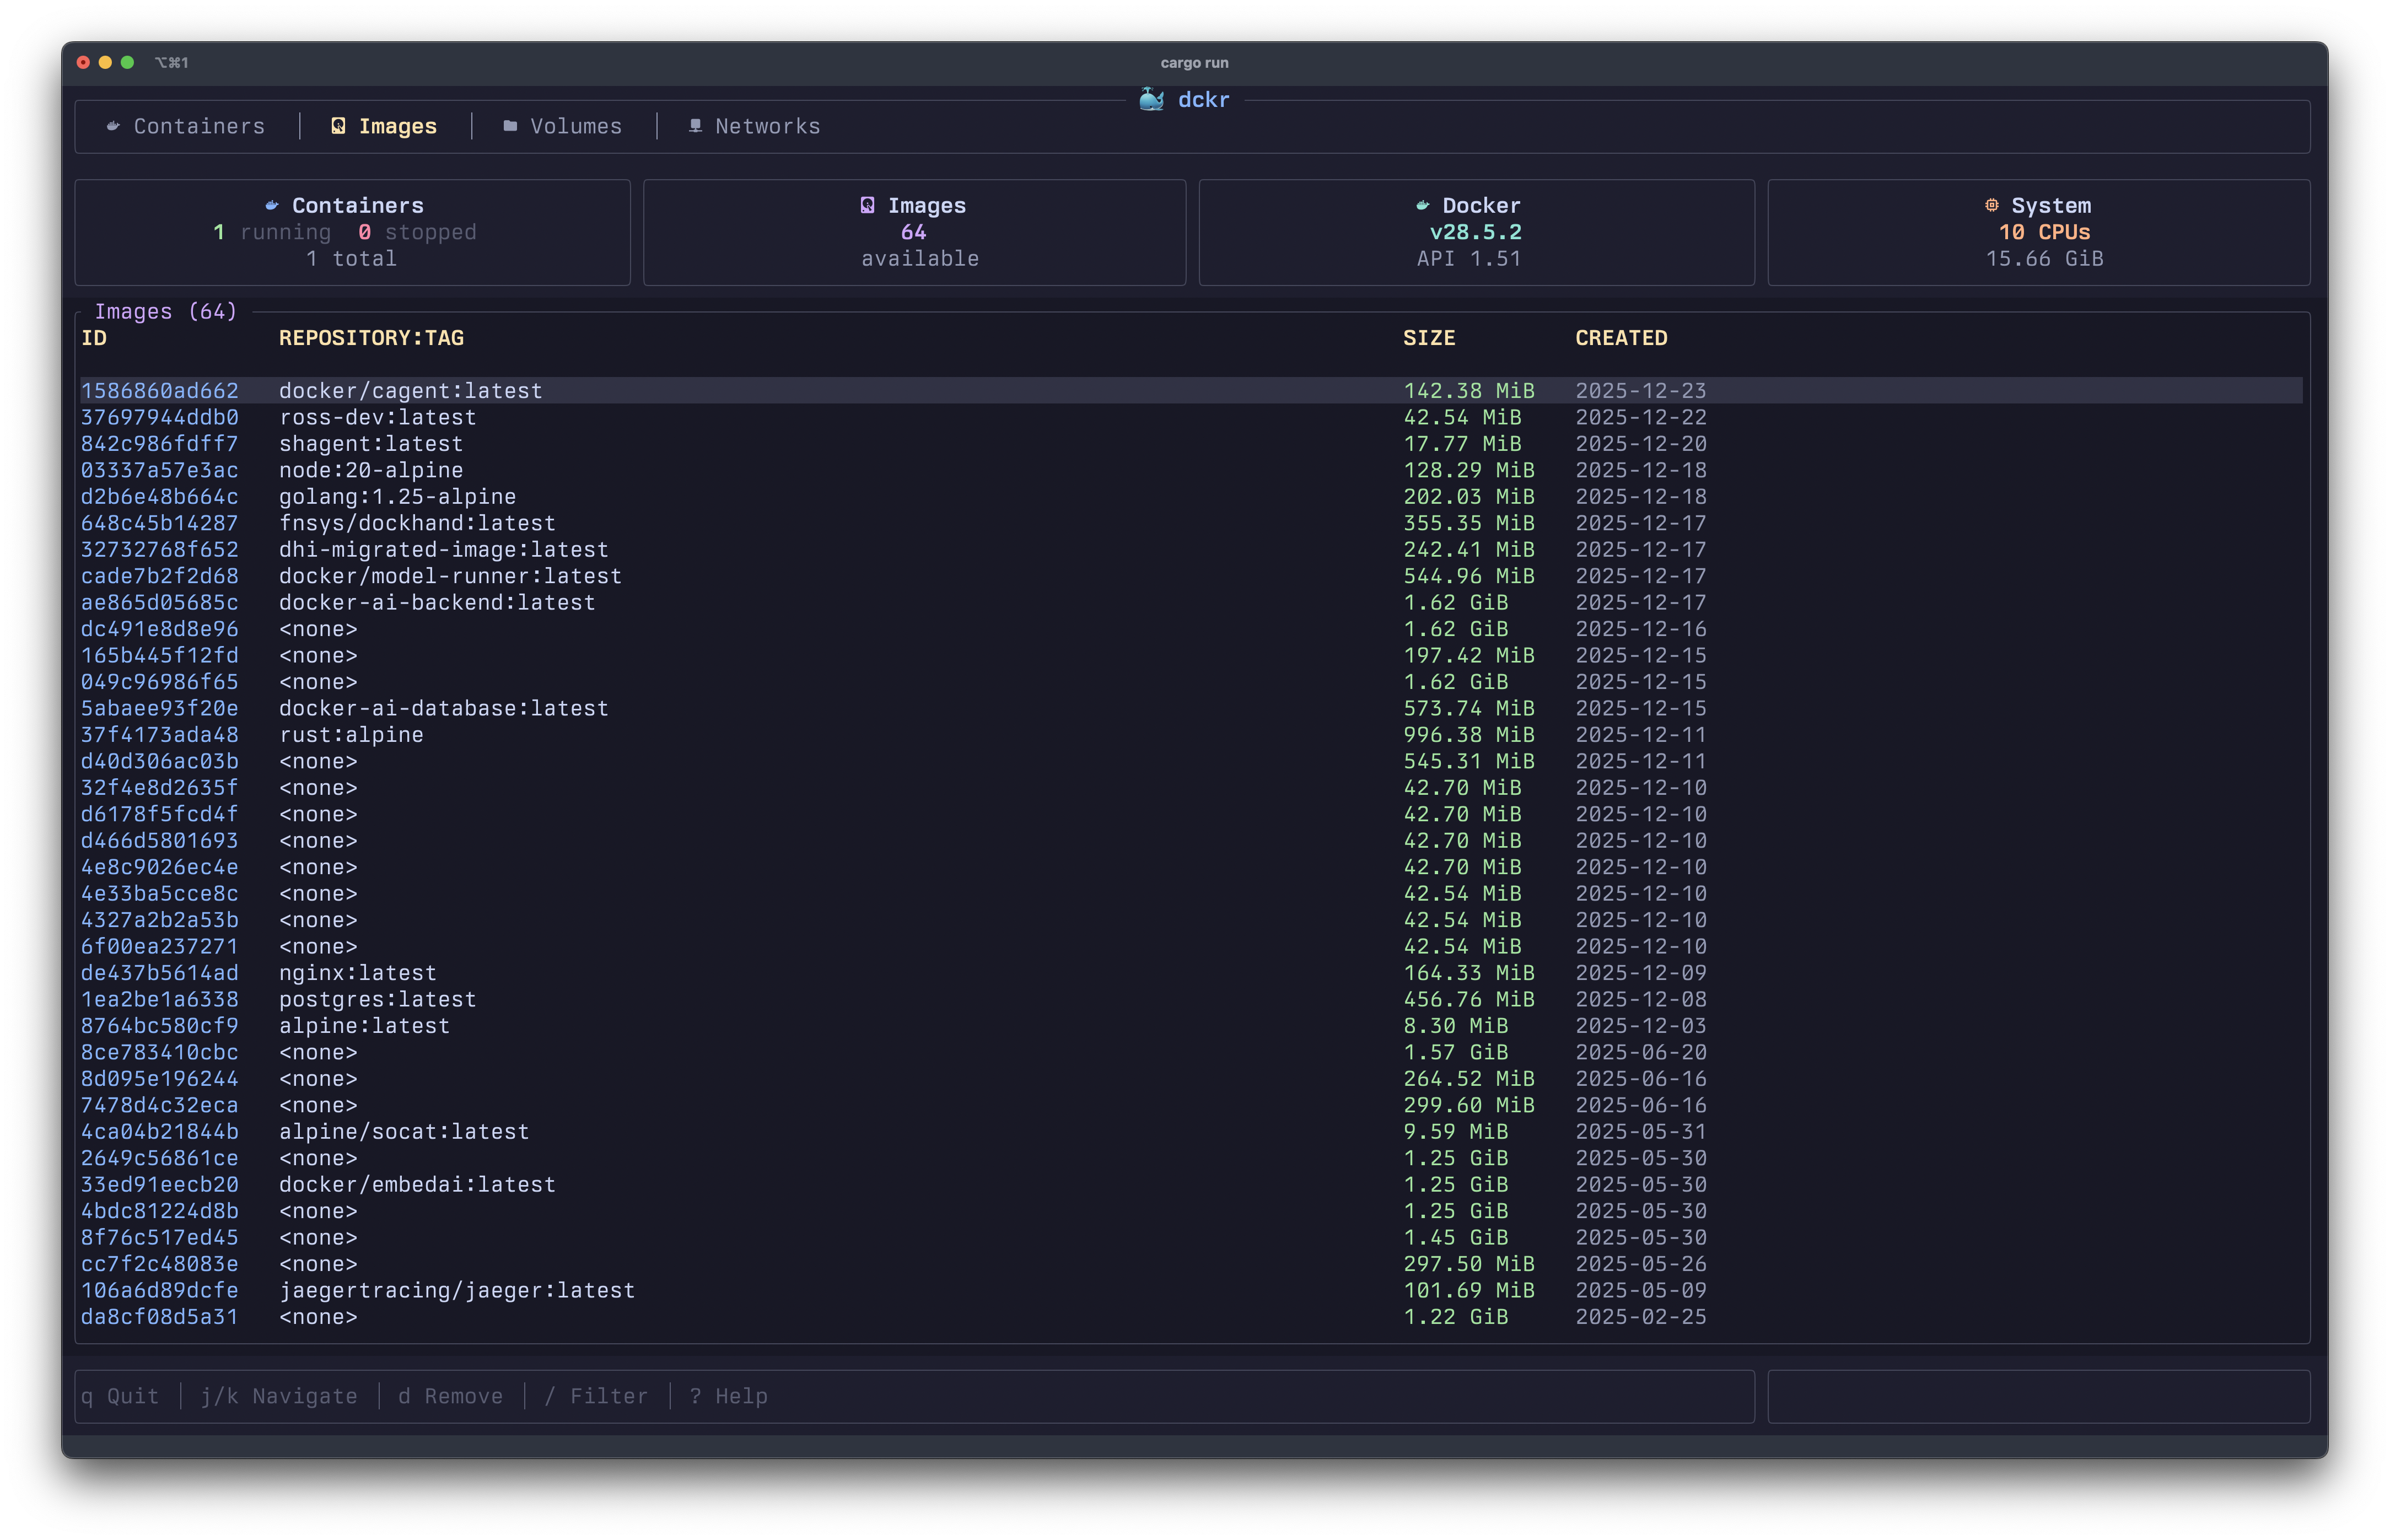Click the System card CPU icon
The height and width of the screenshot is (1540, 2390).
click(1991, 205)
